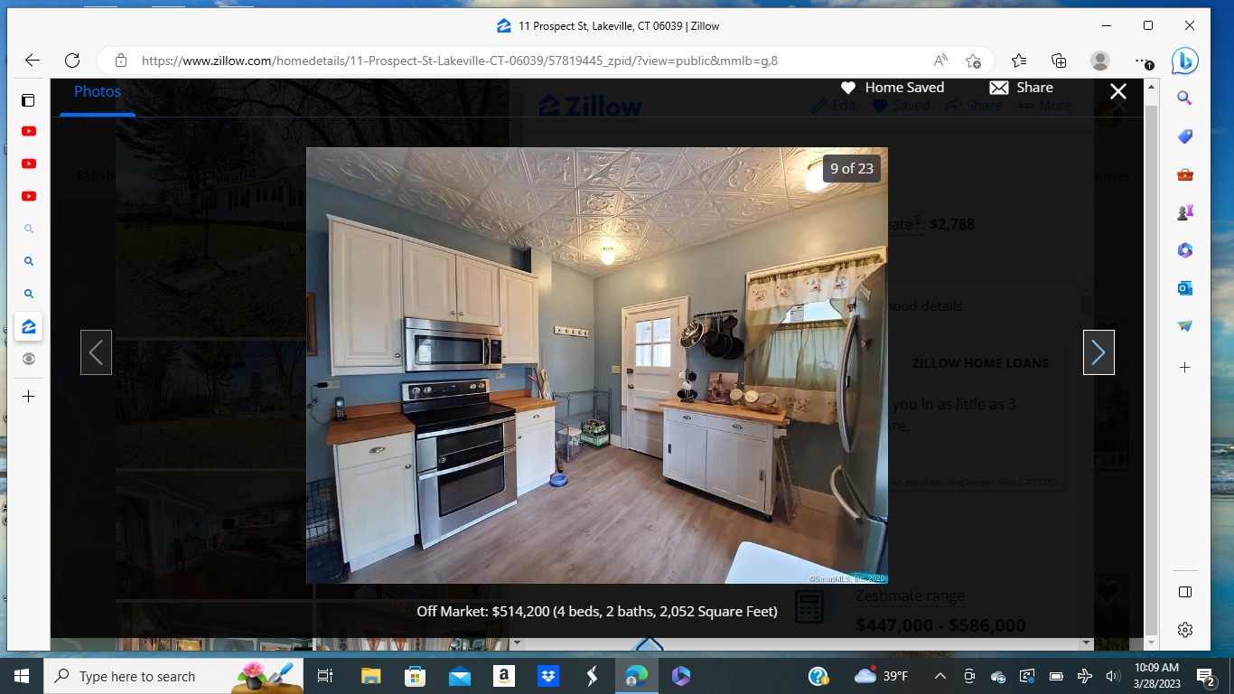Show hidden system tray icons
Viewport: 1234px width, 694px height.
[x=940, y=676]
